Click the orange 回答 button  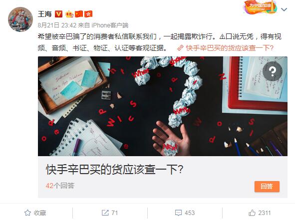267,187
